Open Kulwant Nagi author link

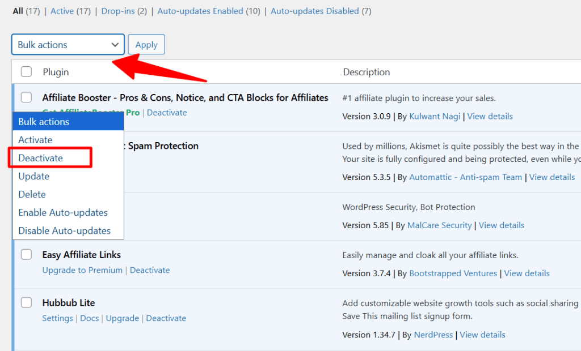pyautogui.click(x=435, y=116)
